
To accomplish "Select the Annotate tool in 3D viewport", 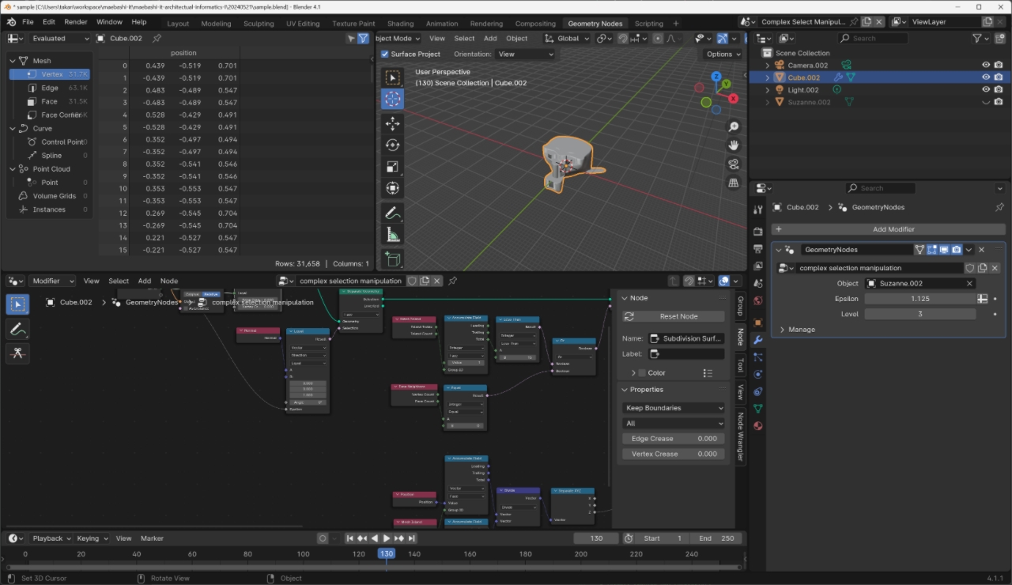I will (393, 213).
